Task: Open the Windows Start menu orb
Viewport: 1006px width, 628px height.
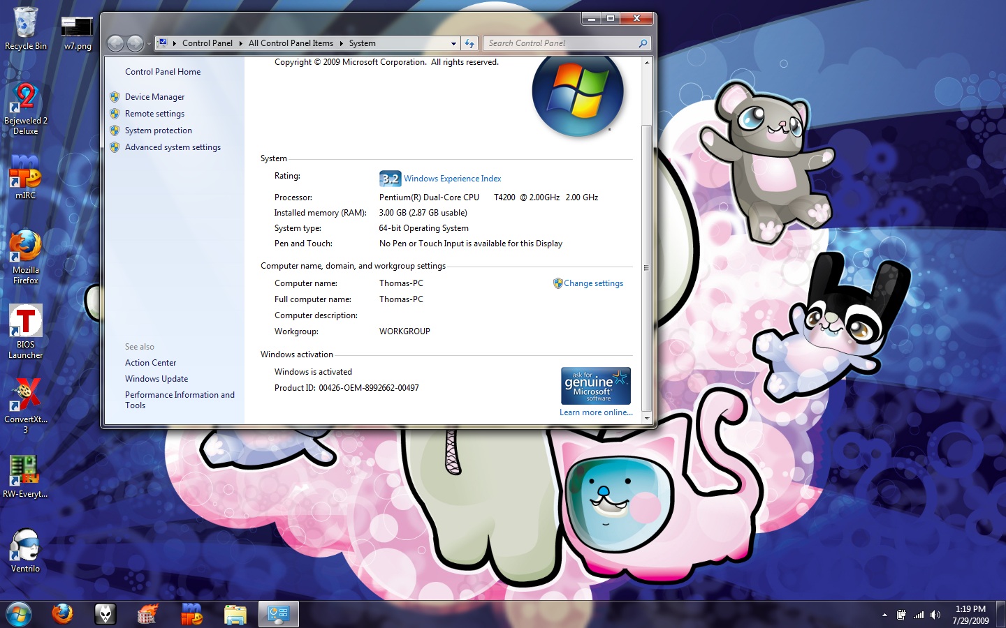Action: [x=19, y=614]
